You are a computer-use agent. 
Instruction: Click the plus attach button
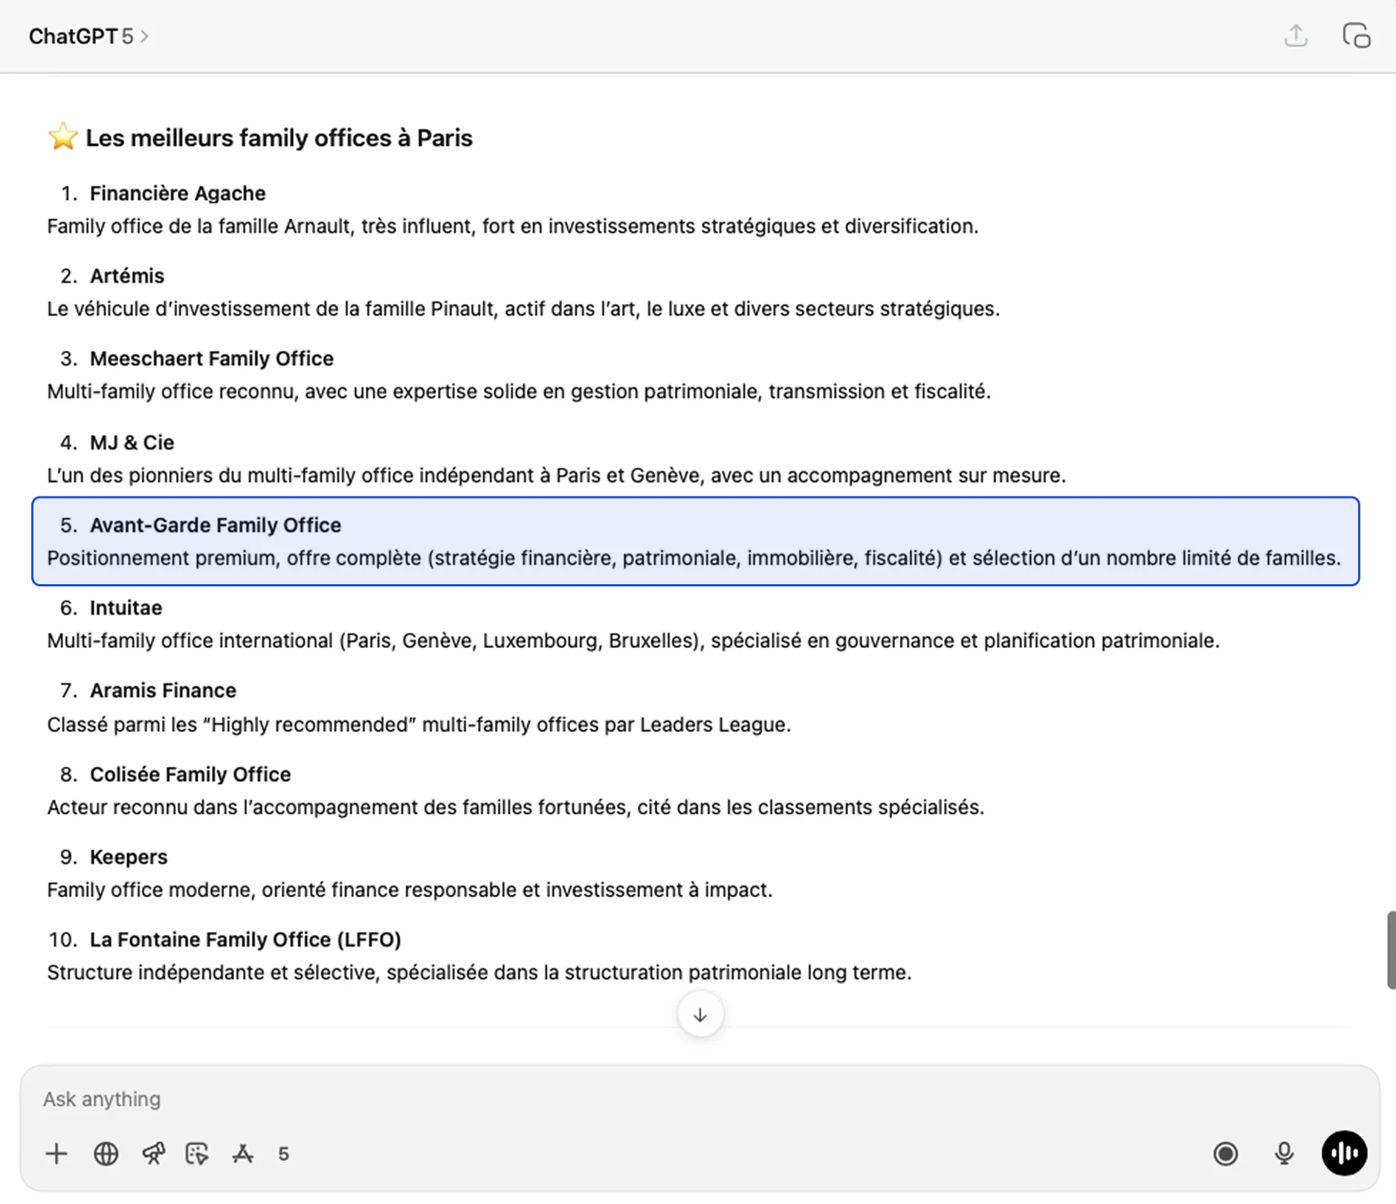click(x=56, y=1153)
